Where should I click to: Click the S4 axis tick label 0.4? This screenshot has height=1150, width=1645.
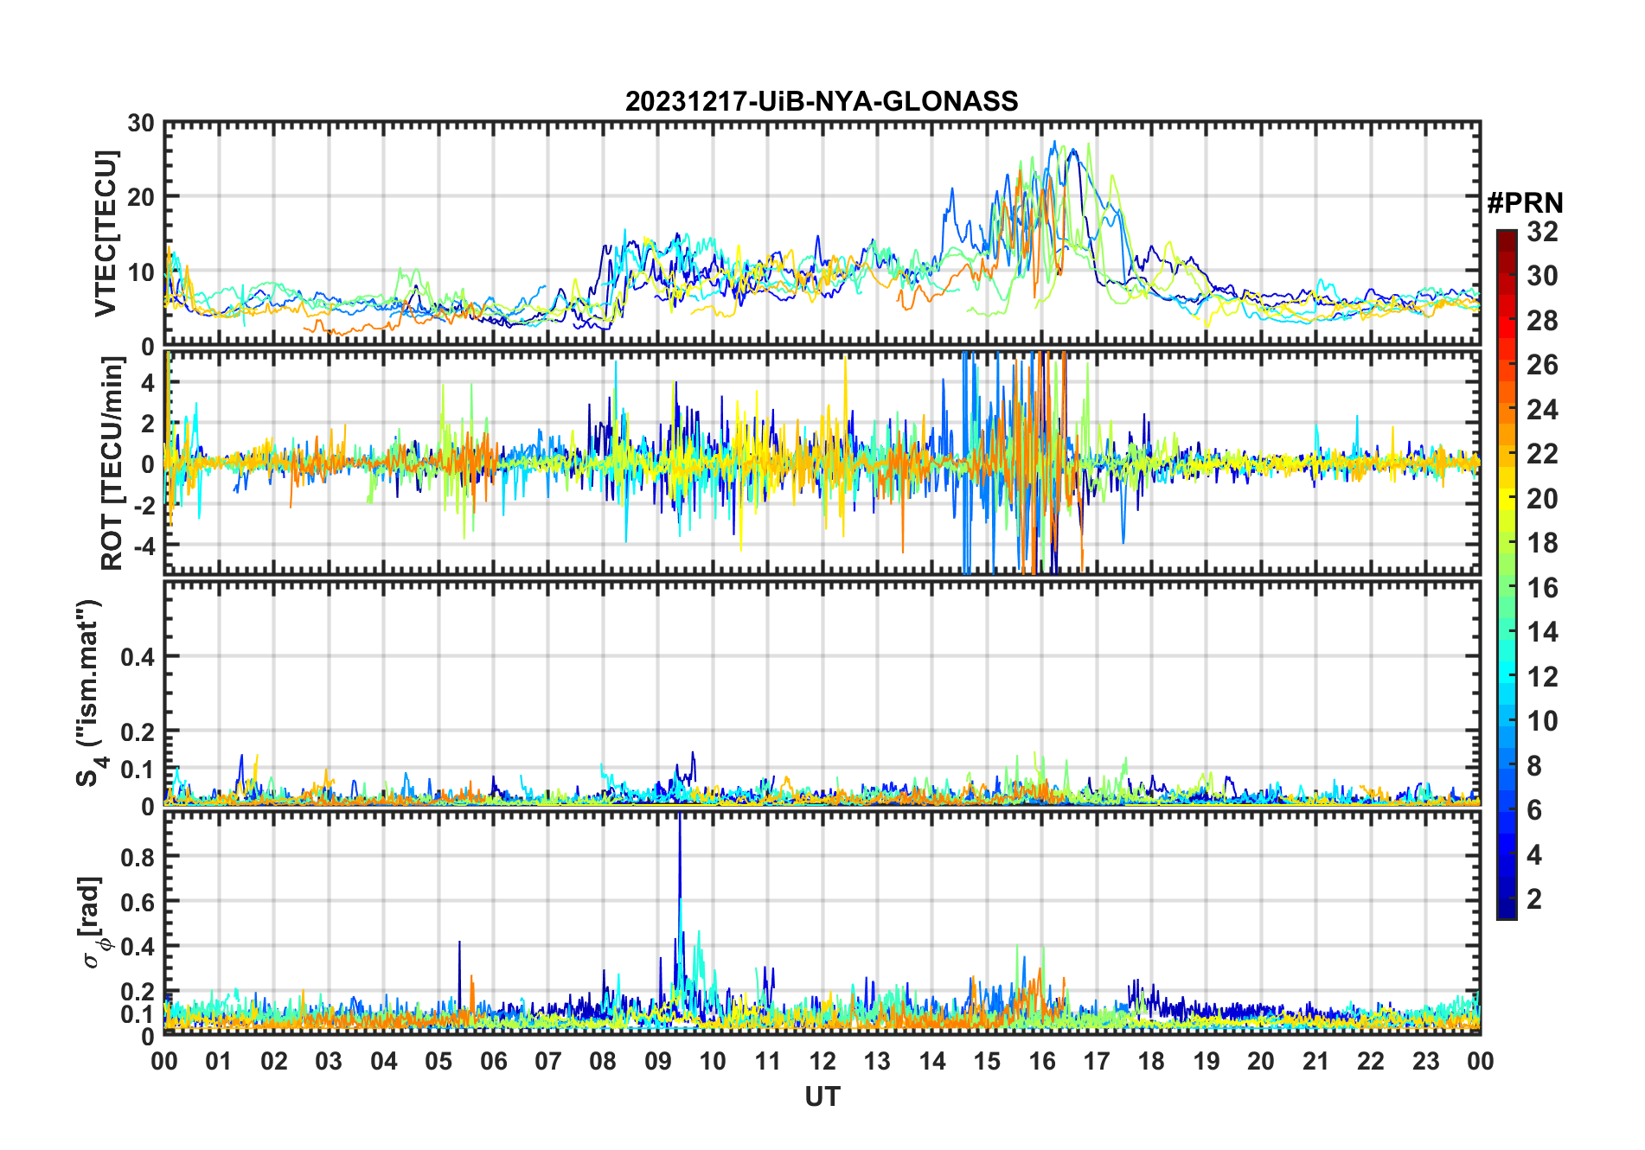coord(138,656)
